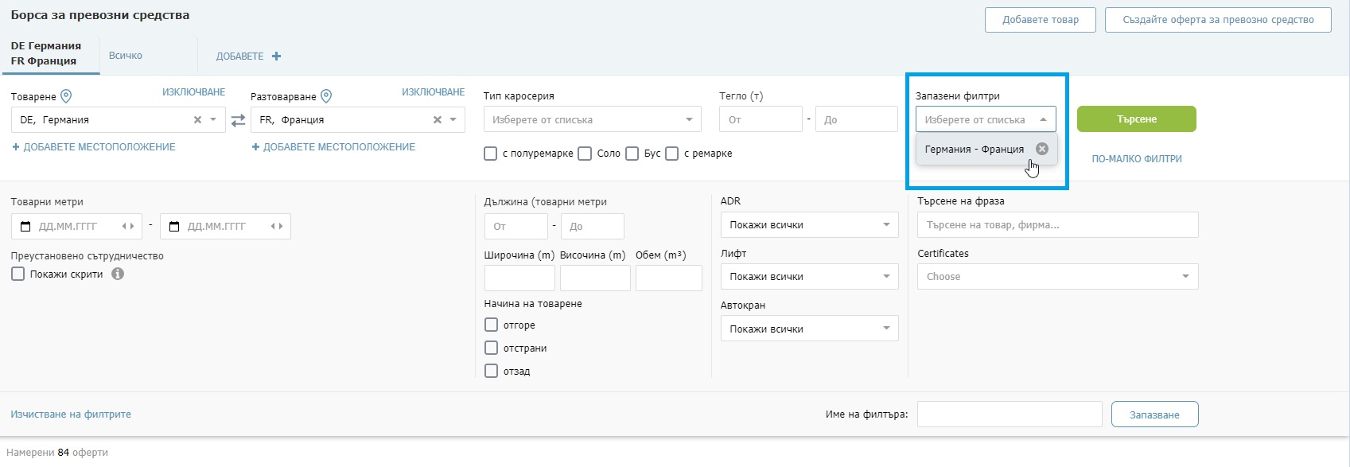Image resolution: width=1350 pixels, height=467 pixels.
Task: Enable the с полуремарке checkbox
Action: click(491, 154)
